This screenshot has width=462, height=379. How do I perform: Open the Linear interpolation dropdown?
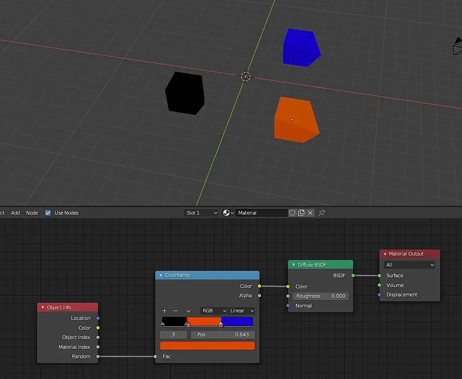(x=241, y=311)
